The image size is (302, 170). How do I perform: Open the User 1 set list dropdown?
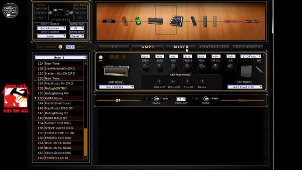(x=61, y=58)
